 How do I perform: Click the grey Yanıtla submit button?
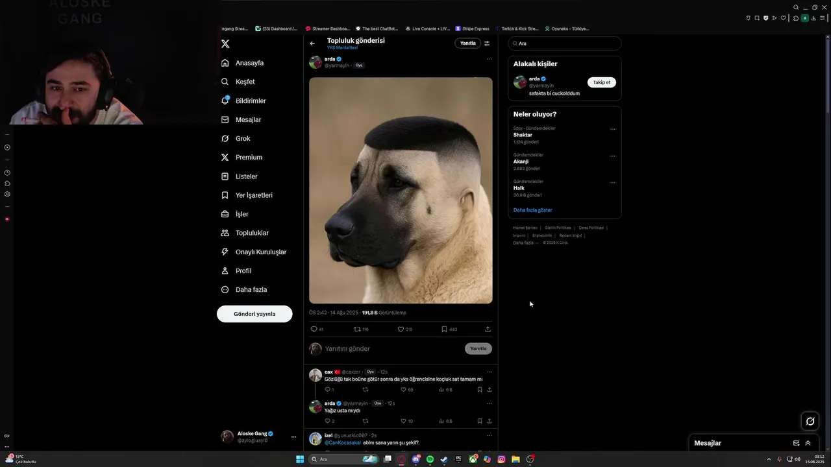[478, 349]
